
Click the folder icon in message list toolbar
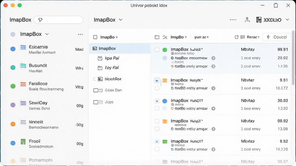pyautogui.click(x=157, y=37)
